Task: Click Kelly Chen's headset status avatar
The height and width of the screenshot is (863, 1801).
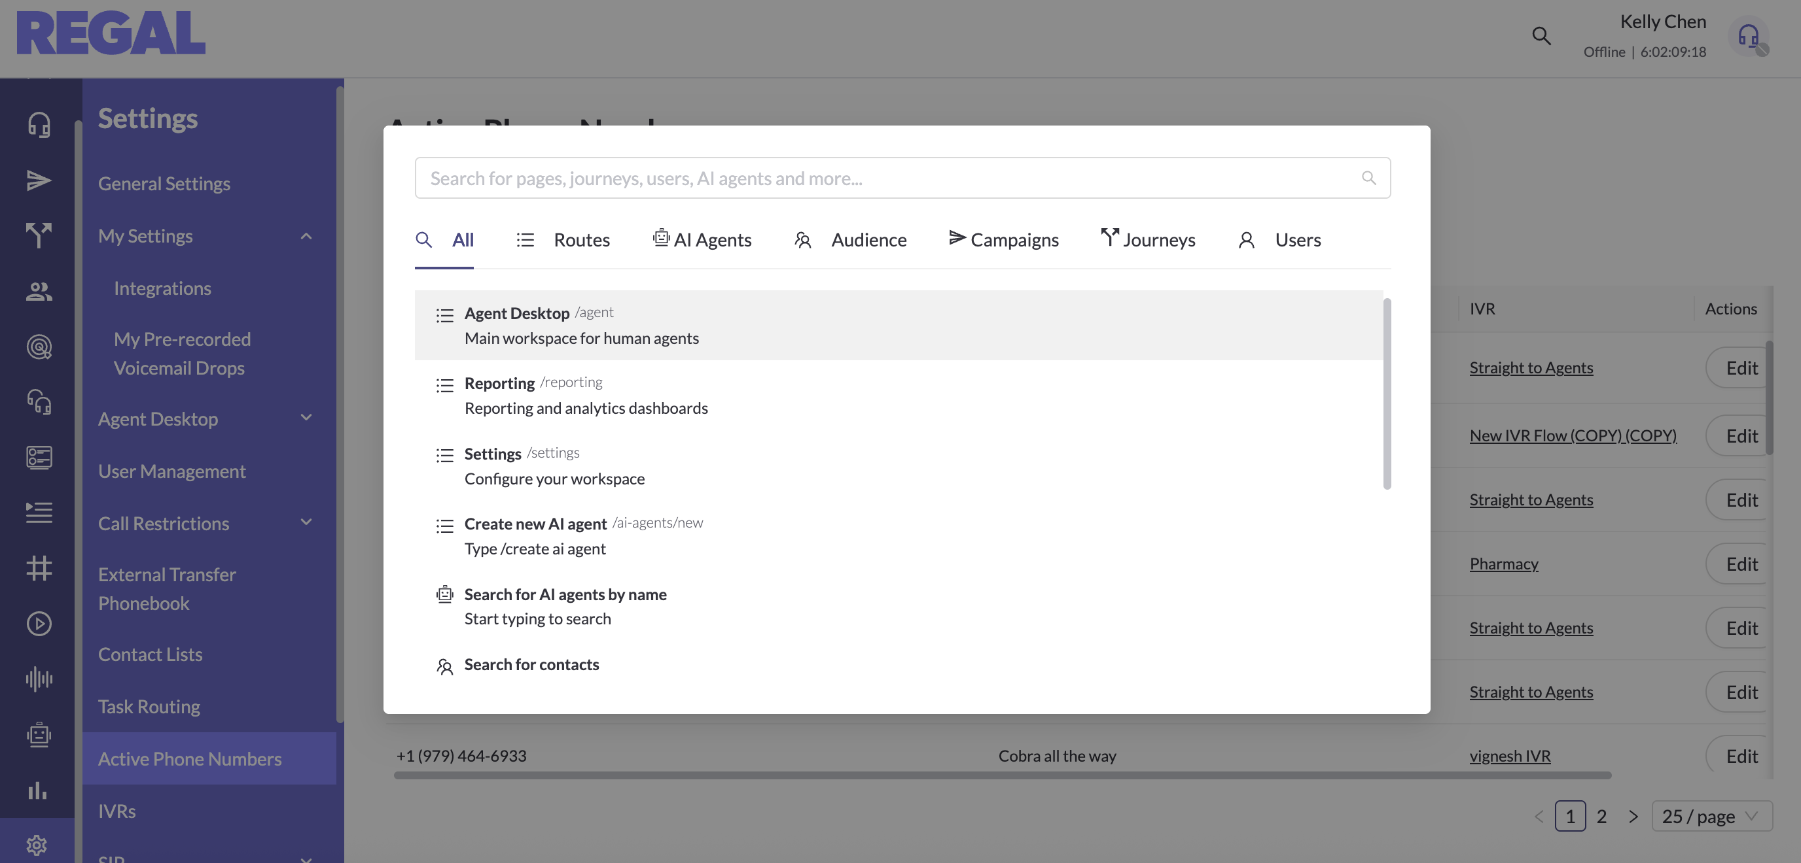Action: click(x=1749, y=37)
